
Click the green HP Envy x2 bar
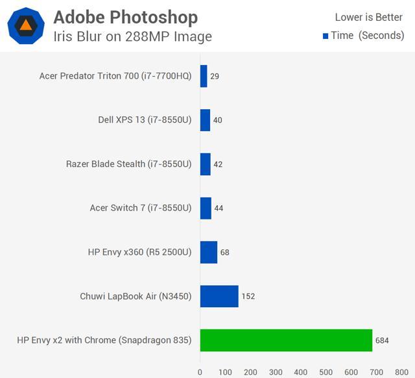(x=286, y=340)
